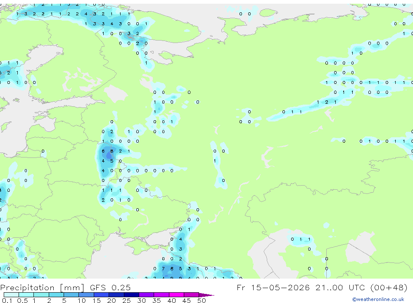The height and width of the screenshot is (303, 413).
Task: Select the blue 5–10 mm legend swatch
Action: click(71, 295)
